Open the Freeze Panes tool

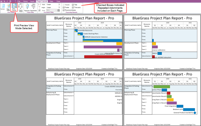pos(21,8)
